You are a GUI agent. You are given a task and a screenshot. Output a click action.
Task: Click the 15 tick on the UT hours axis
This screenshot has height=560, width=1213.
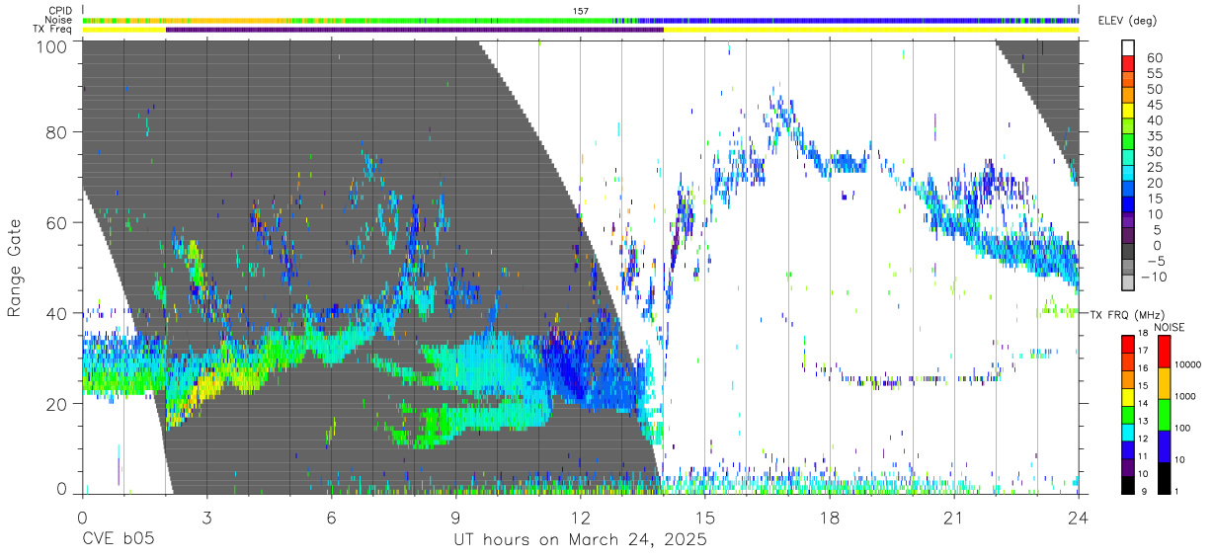click(704, 518)
